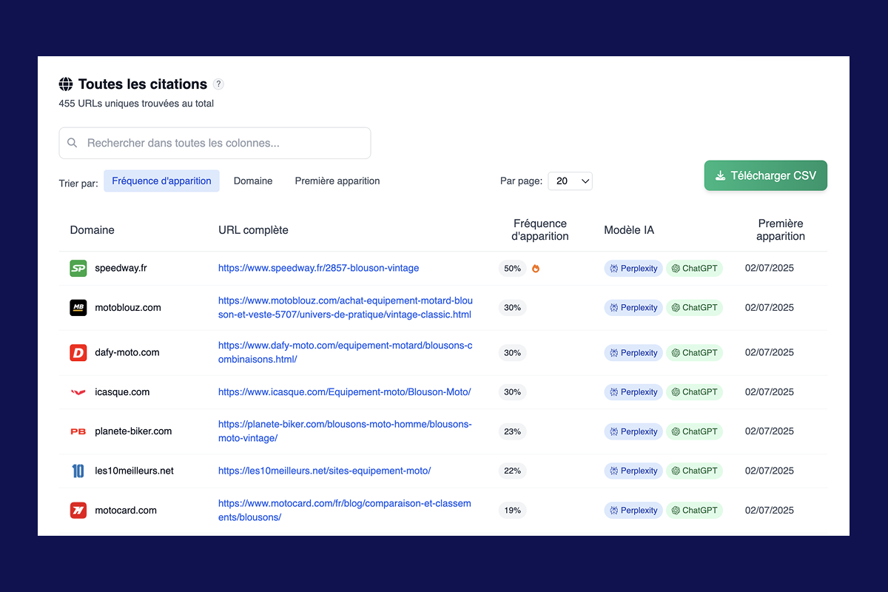Image resolution: width=888 pixels, height=592 pixels.
Task: Open the speedway.fr blouson-vintage URL
Action: pyautogui.click(x=318, y=269)
